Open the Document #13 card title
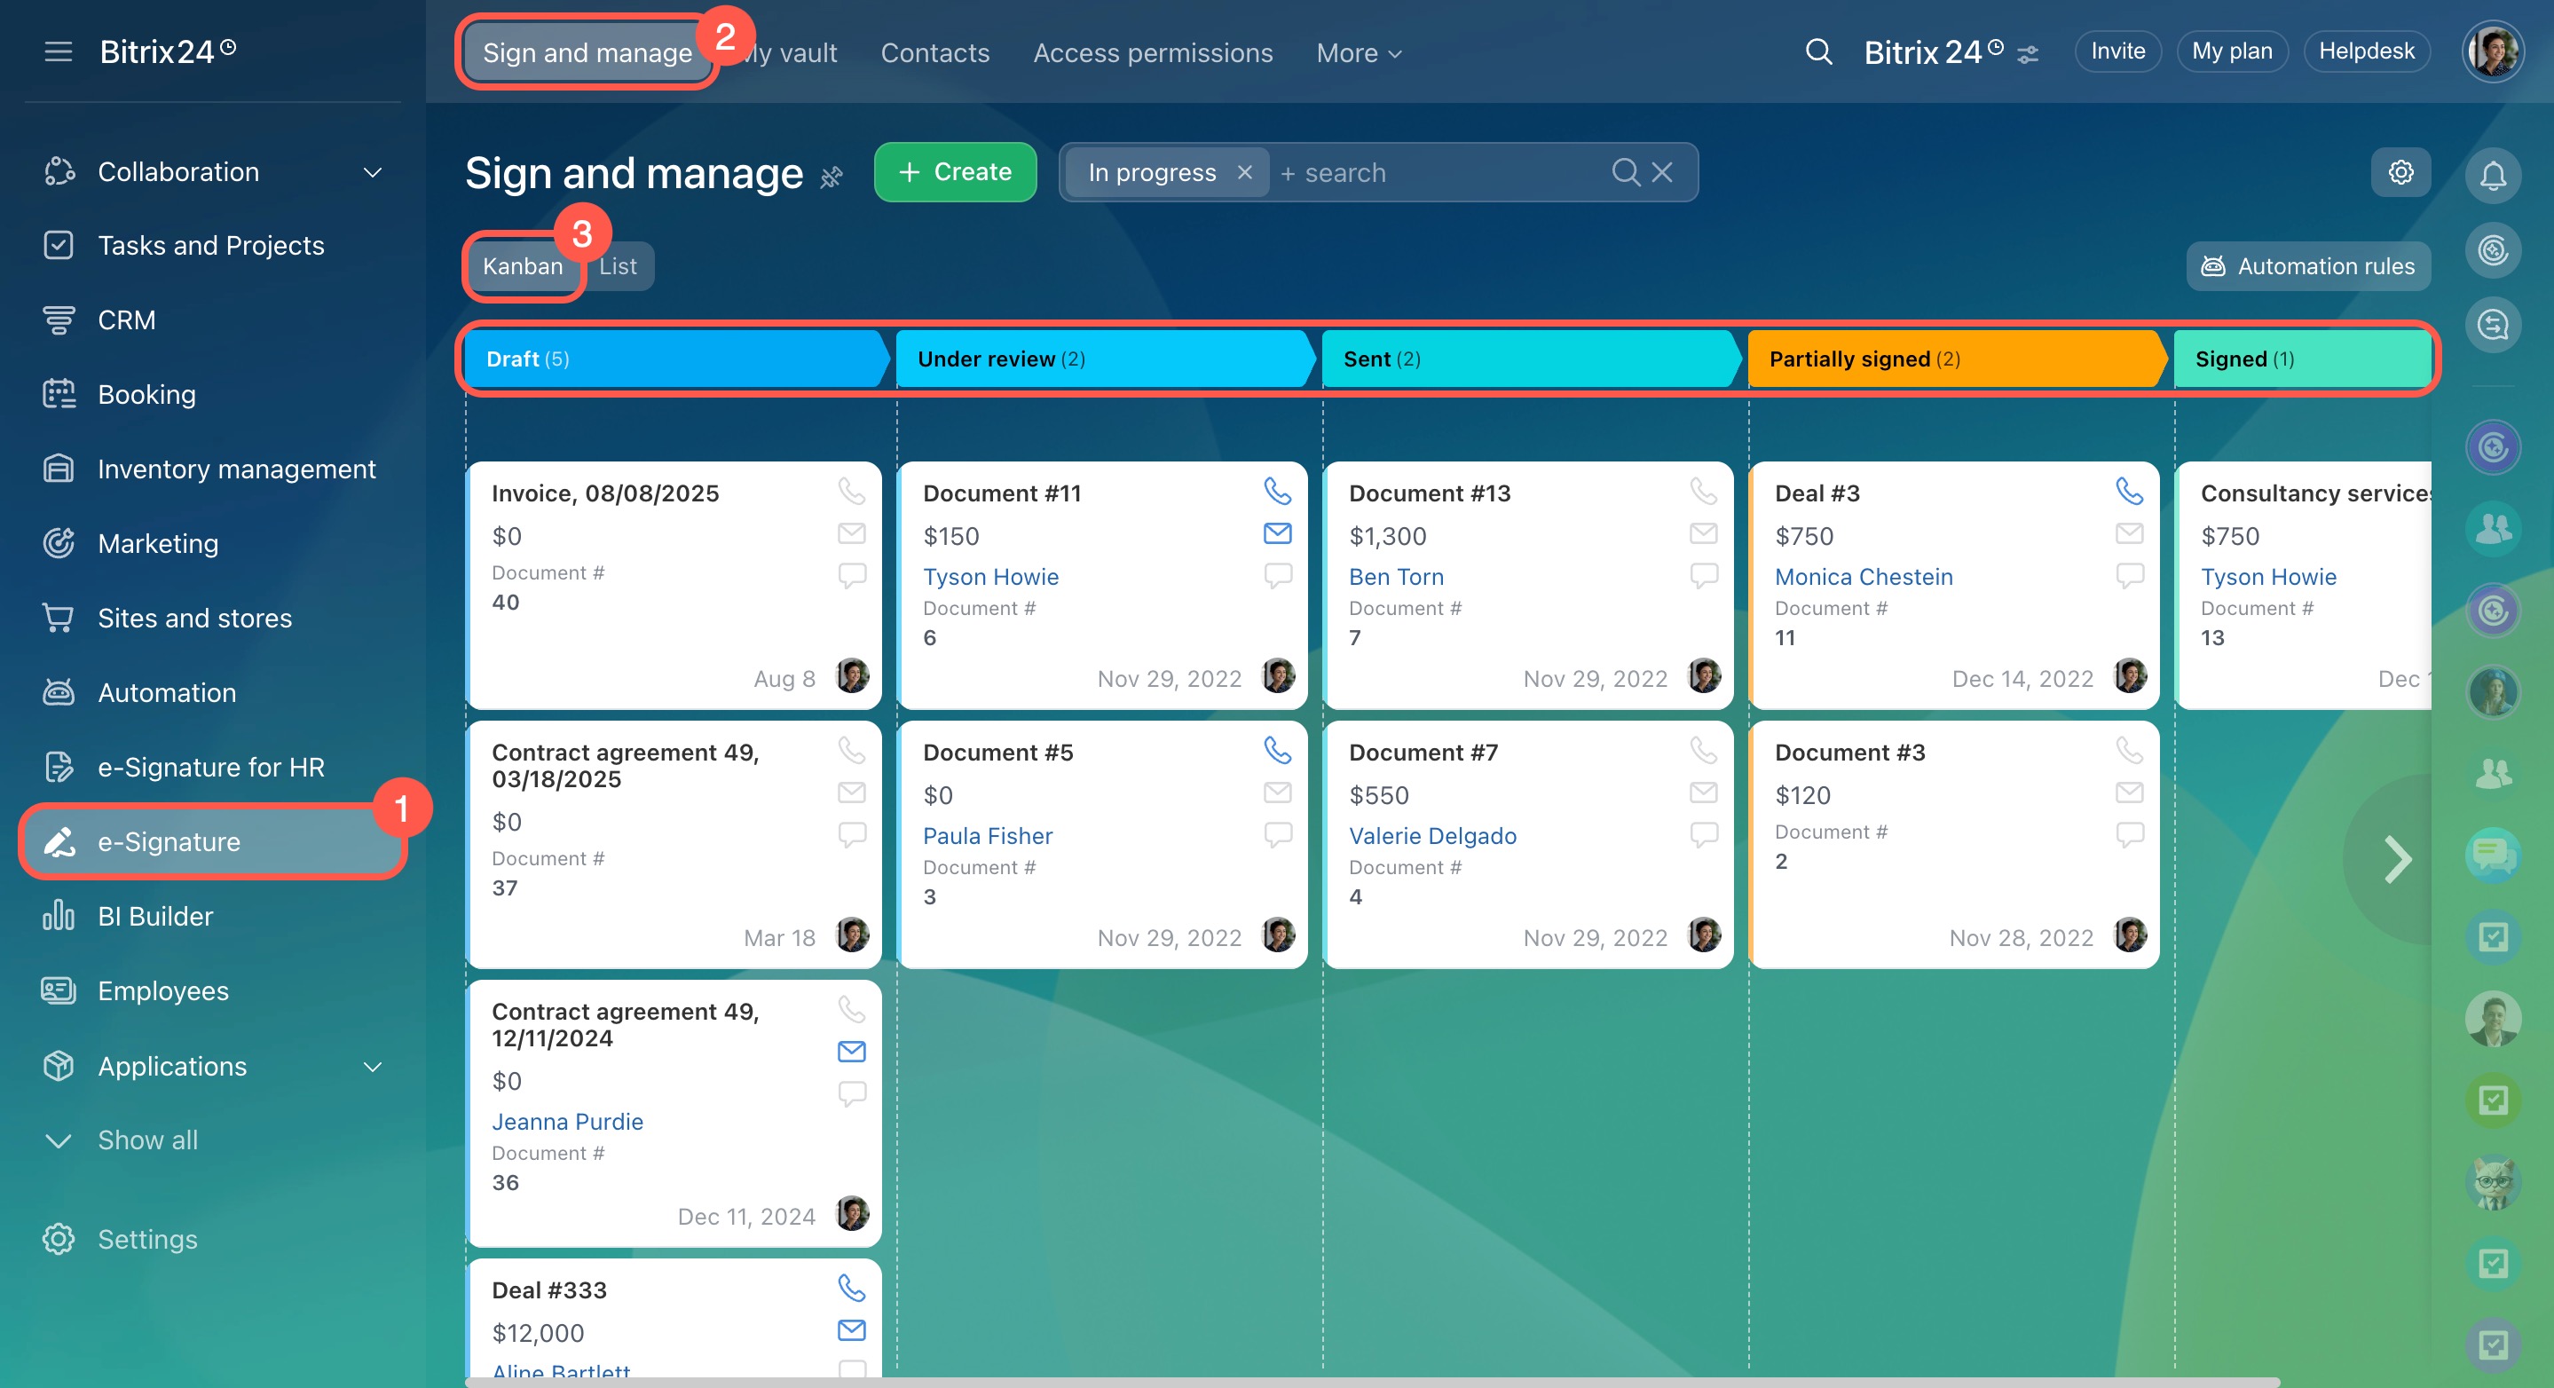 [1429, 493]
